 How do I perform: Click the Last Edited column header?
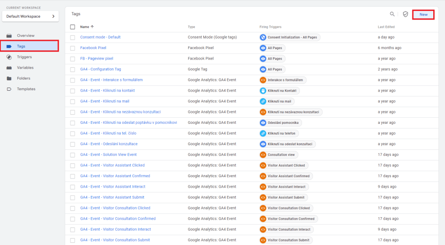pyautogui.click(x=386, y=27)
